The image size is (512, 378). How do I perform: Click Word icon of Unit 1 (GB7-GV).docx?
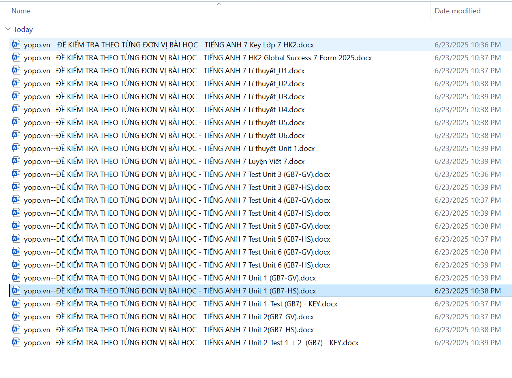pos(16,278)
